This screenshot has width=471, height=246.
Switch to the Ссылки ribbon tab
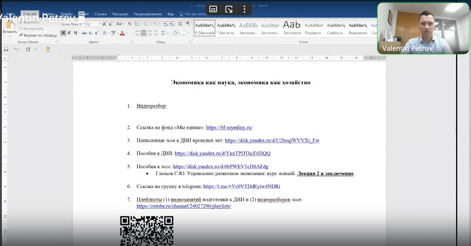(x=100, y=14)
